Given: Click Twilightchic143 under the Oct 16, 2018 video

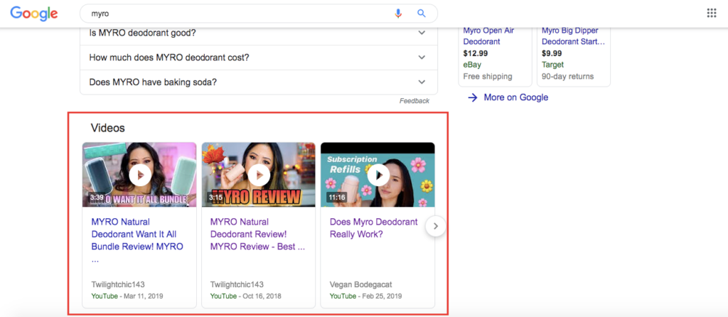Looking at the screenshot, I should pyautogui.click(x=237, y=284).
